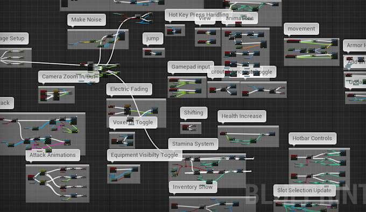Click the Hot Key Press Handling comment
366x212 pixels.
pyautogui.click(x=199, y=15)
